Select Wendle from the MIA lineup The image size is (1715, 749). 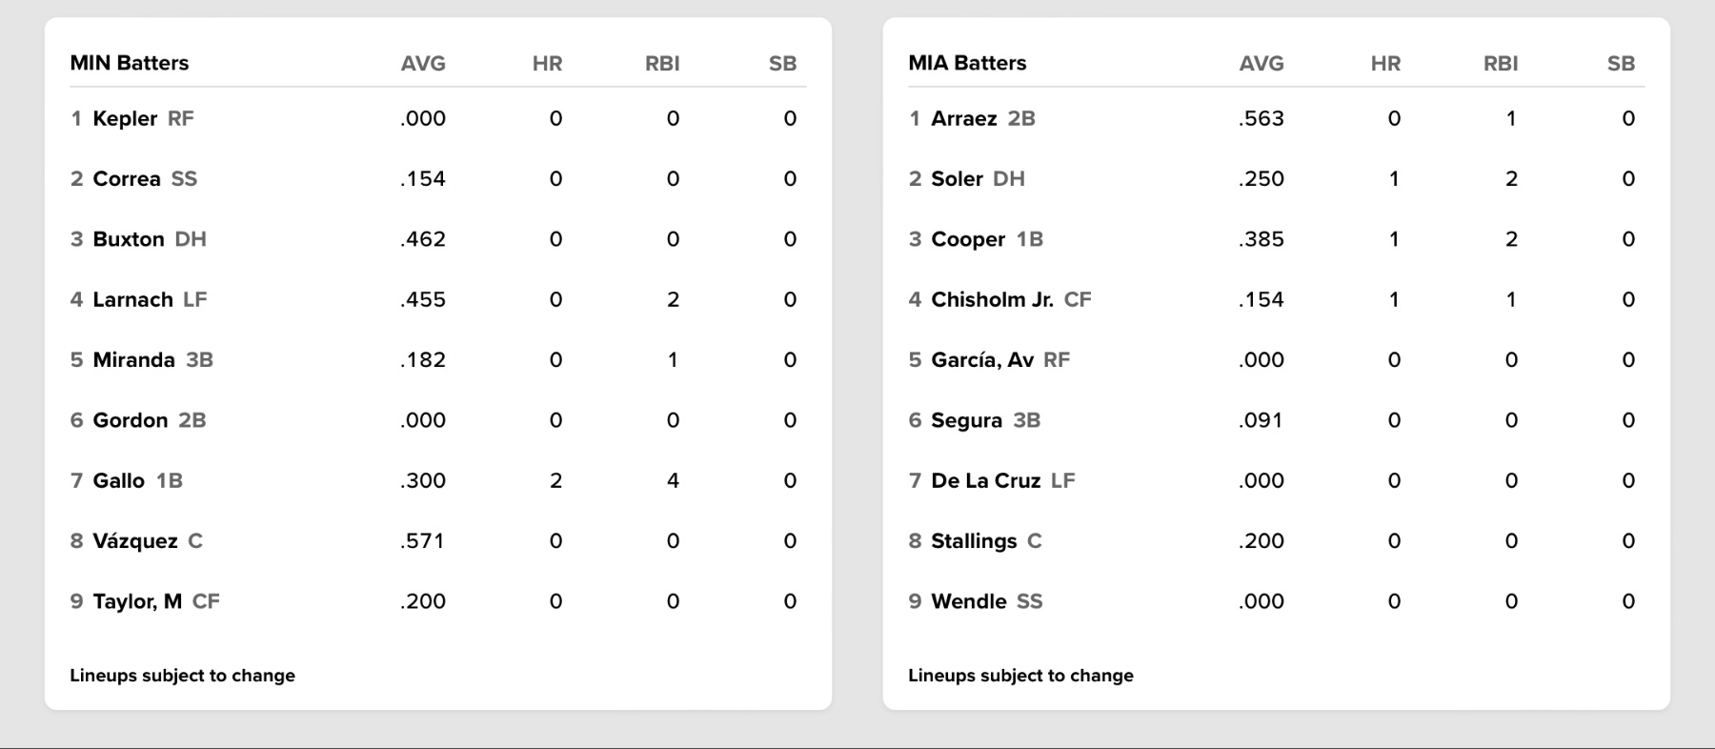(x=968, y=601)
